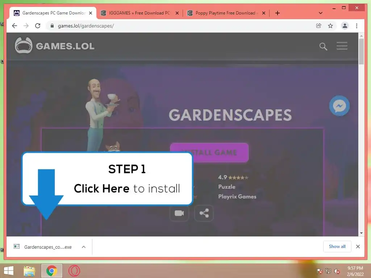Open the Windows Start button
371x278 pixels.
click(x=9, y=271)
